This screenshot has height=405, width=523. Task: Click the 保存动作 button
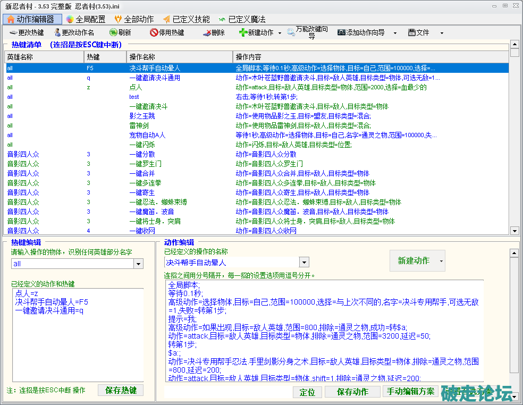click(353, 392)
